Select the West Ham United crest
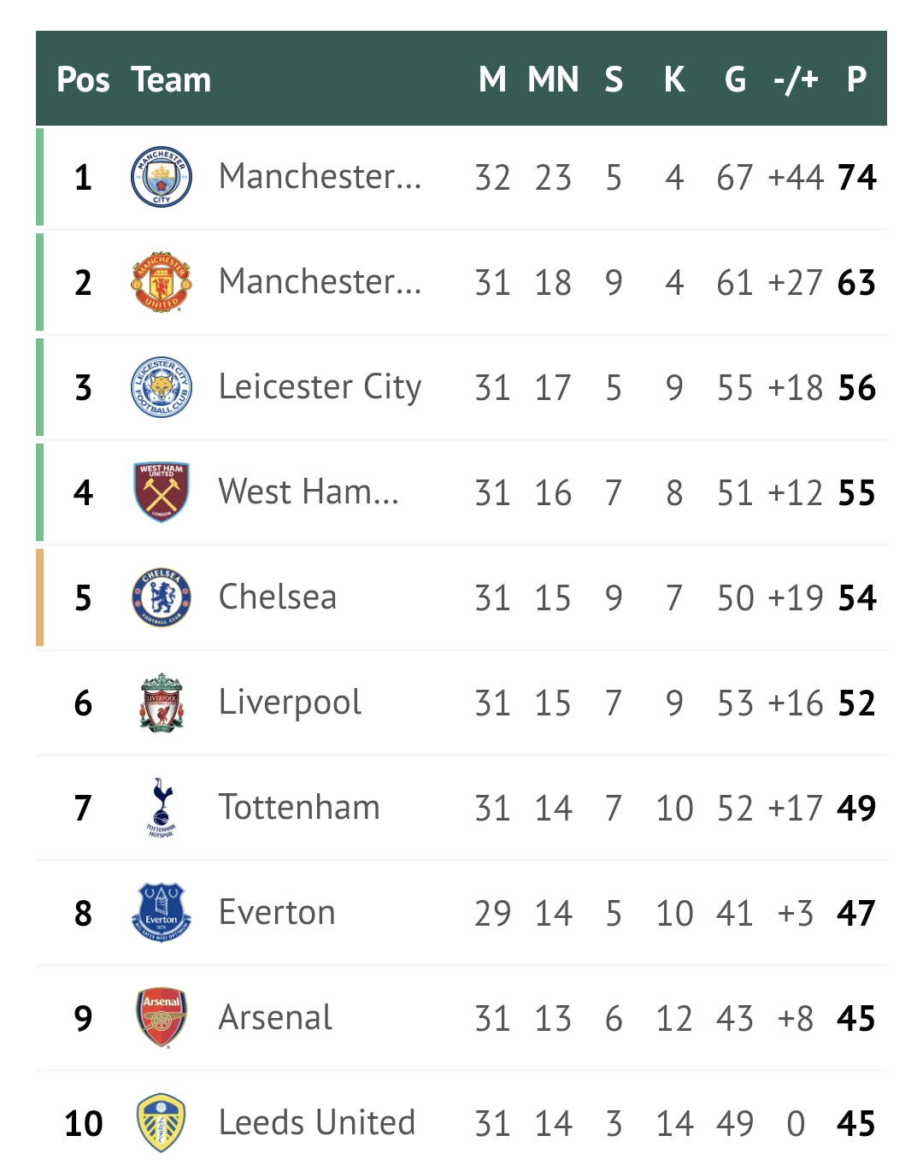Image resolution: width=923 pixels, height=1171 pixels. 162,492
